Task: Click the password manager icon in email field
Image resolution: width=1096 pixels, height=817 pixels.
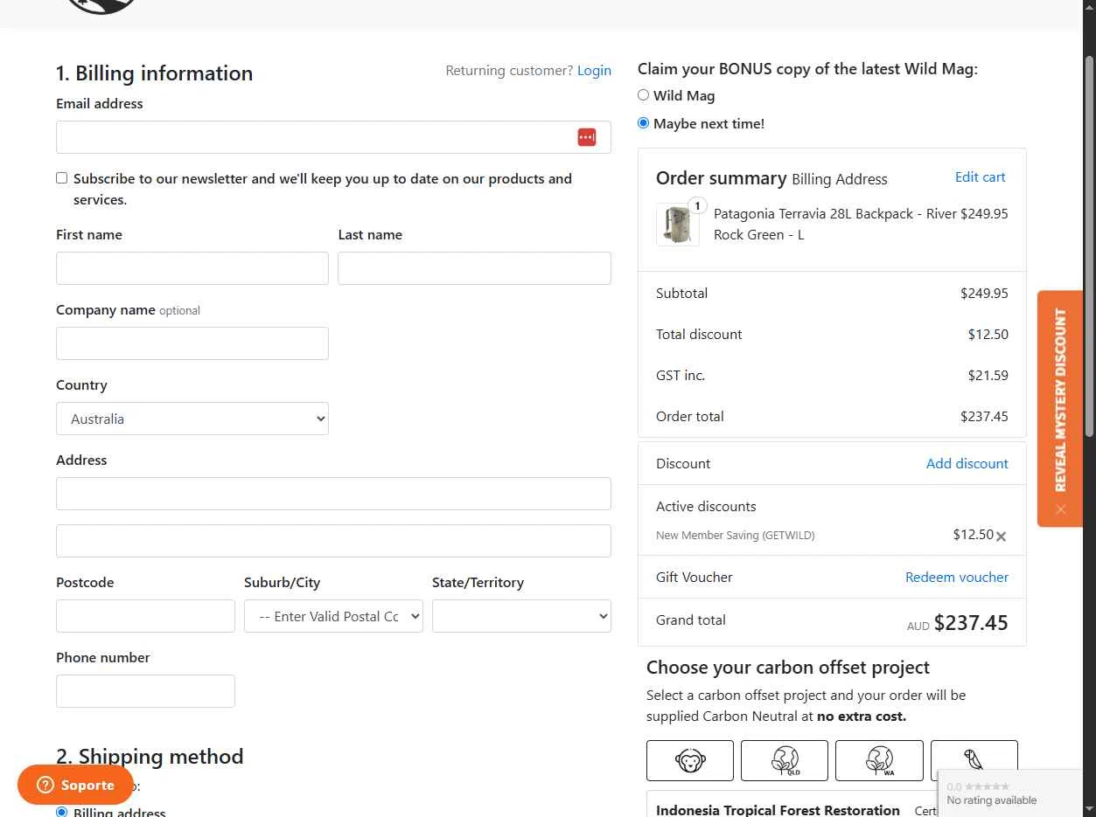Action: (x=587, y=137)
